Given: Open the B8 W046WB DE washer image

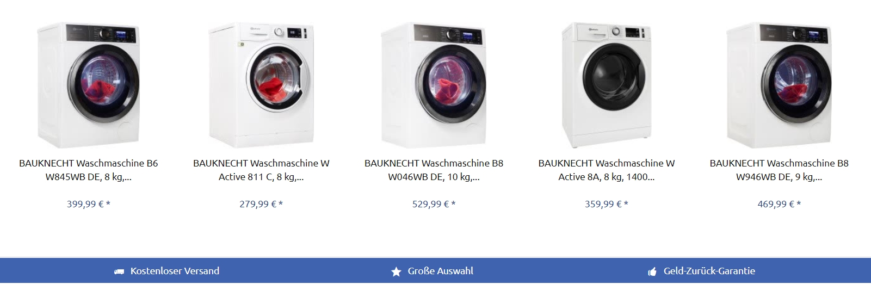Looking at the screenshot, I should point(434,85).
